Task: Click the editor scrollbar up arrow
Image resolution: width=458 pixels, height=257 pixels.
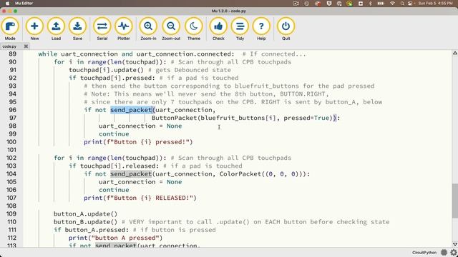Action: (455, 53)
